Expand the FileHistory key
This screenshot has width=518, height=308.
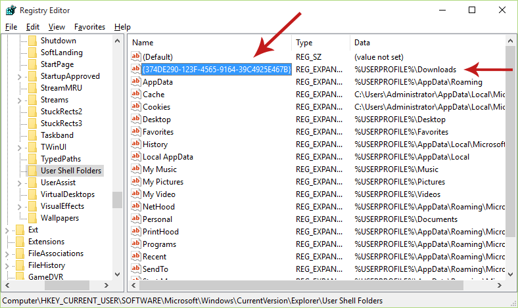pyautogui.click(x=7, y=266)
